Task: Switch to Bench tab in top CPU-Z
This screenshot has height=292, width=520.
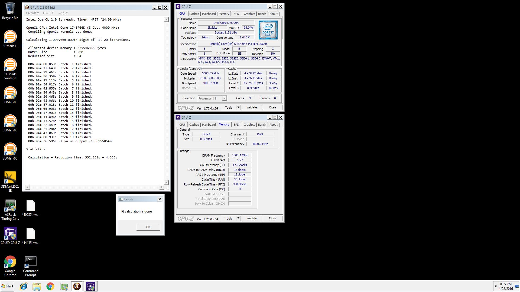Action: (262, 14)
